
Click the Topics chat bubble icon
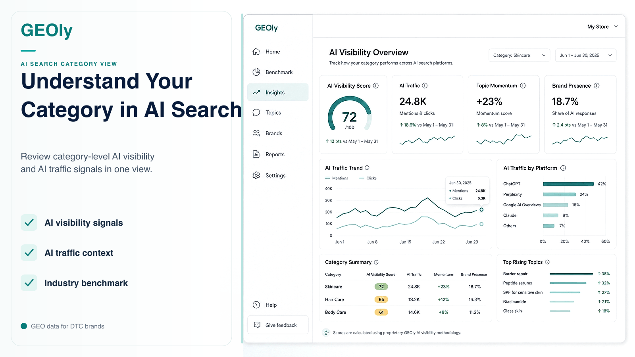pyautogui.click(x=256, y=113)
